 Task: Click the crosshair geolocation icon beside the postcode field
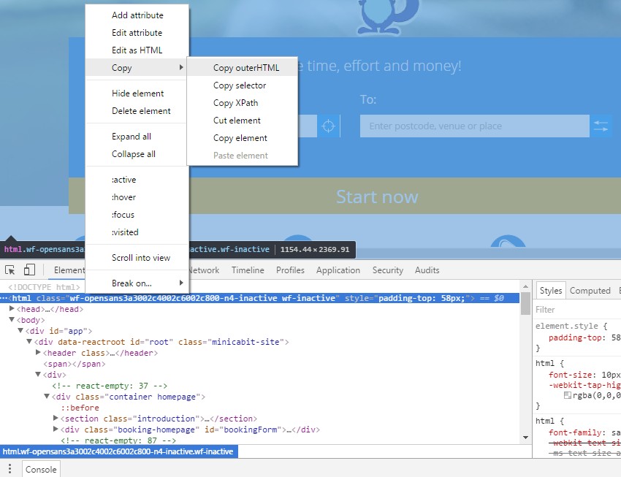point(328,126)
